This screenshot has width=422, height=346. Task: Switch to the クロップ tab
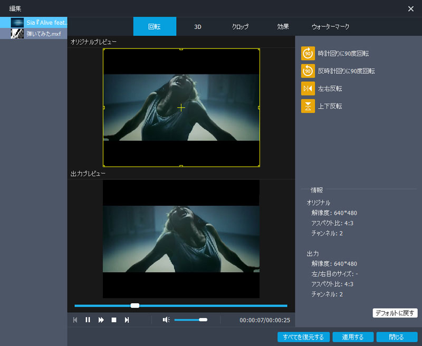240,27
